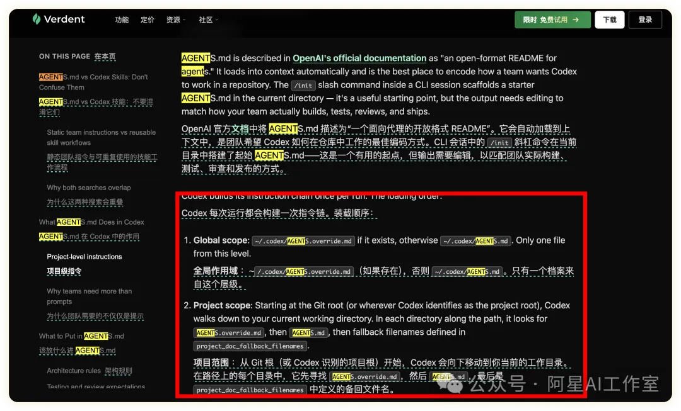The height and width of the screenshot is (411, 681).
Task: Click the 'Global scope' bold text
Action: click(221, 240)
